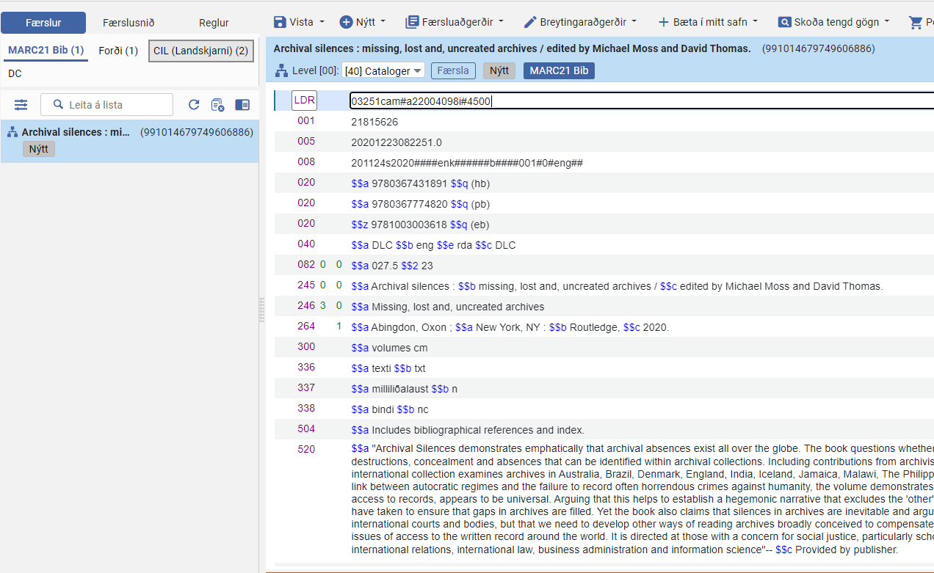The image size is (934, 573).
Task: Click the 020 field with ISBN 9780367774820
Action: tap(420, 204)
